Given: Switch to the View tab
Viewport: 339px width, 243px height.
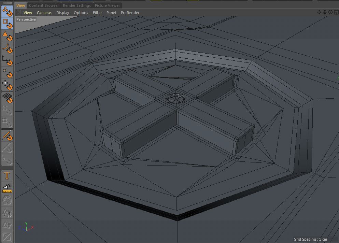Looking at the screenshot, I should pos(21,5).
